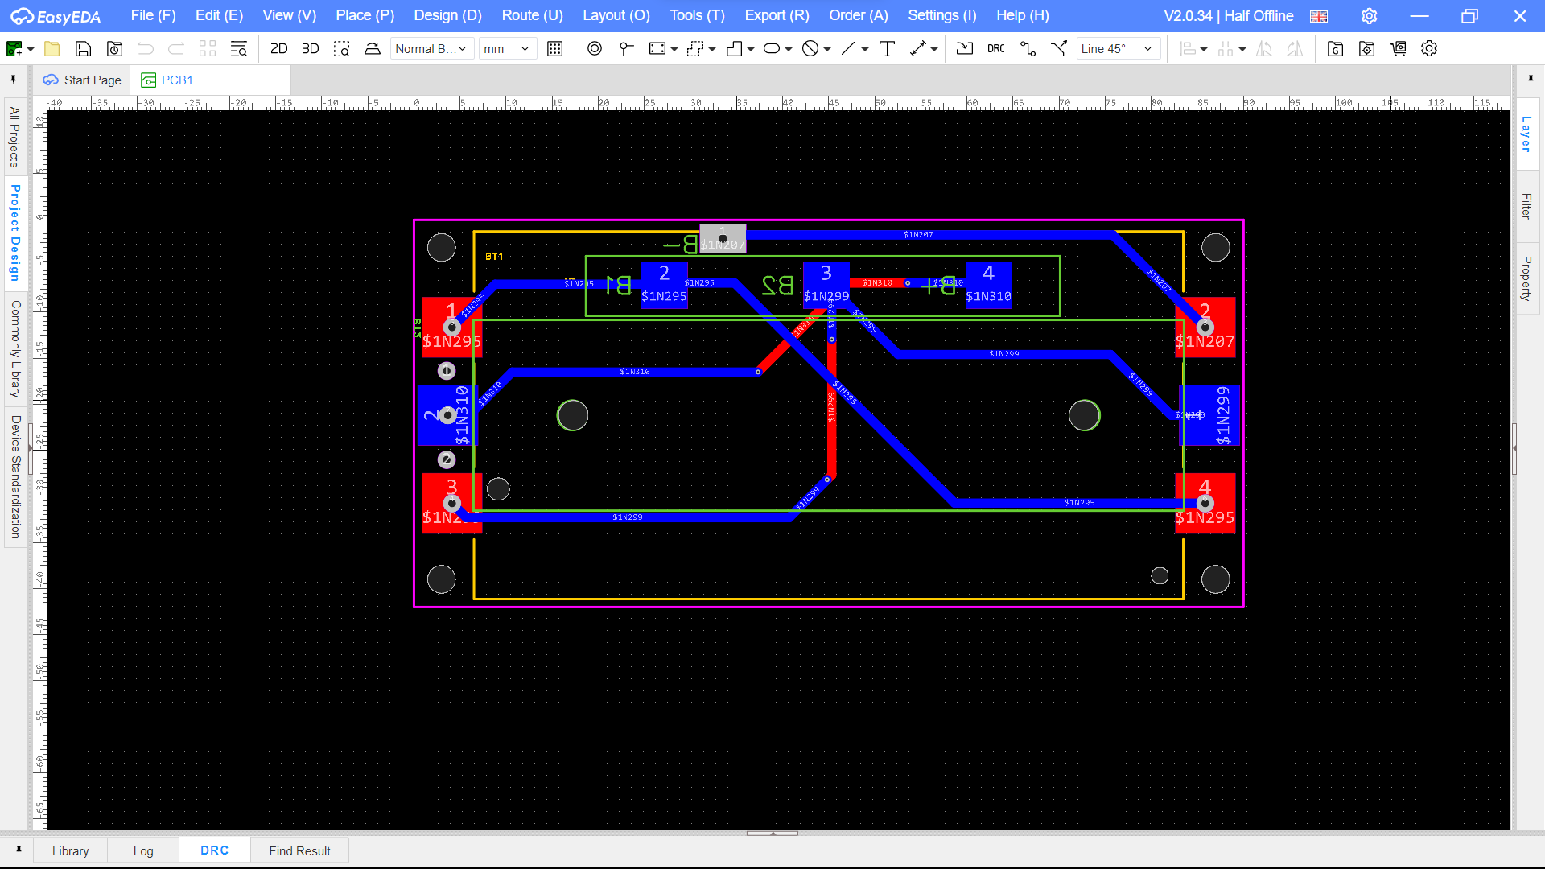
Task: Open the Log panel
Action: (143, 850)
